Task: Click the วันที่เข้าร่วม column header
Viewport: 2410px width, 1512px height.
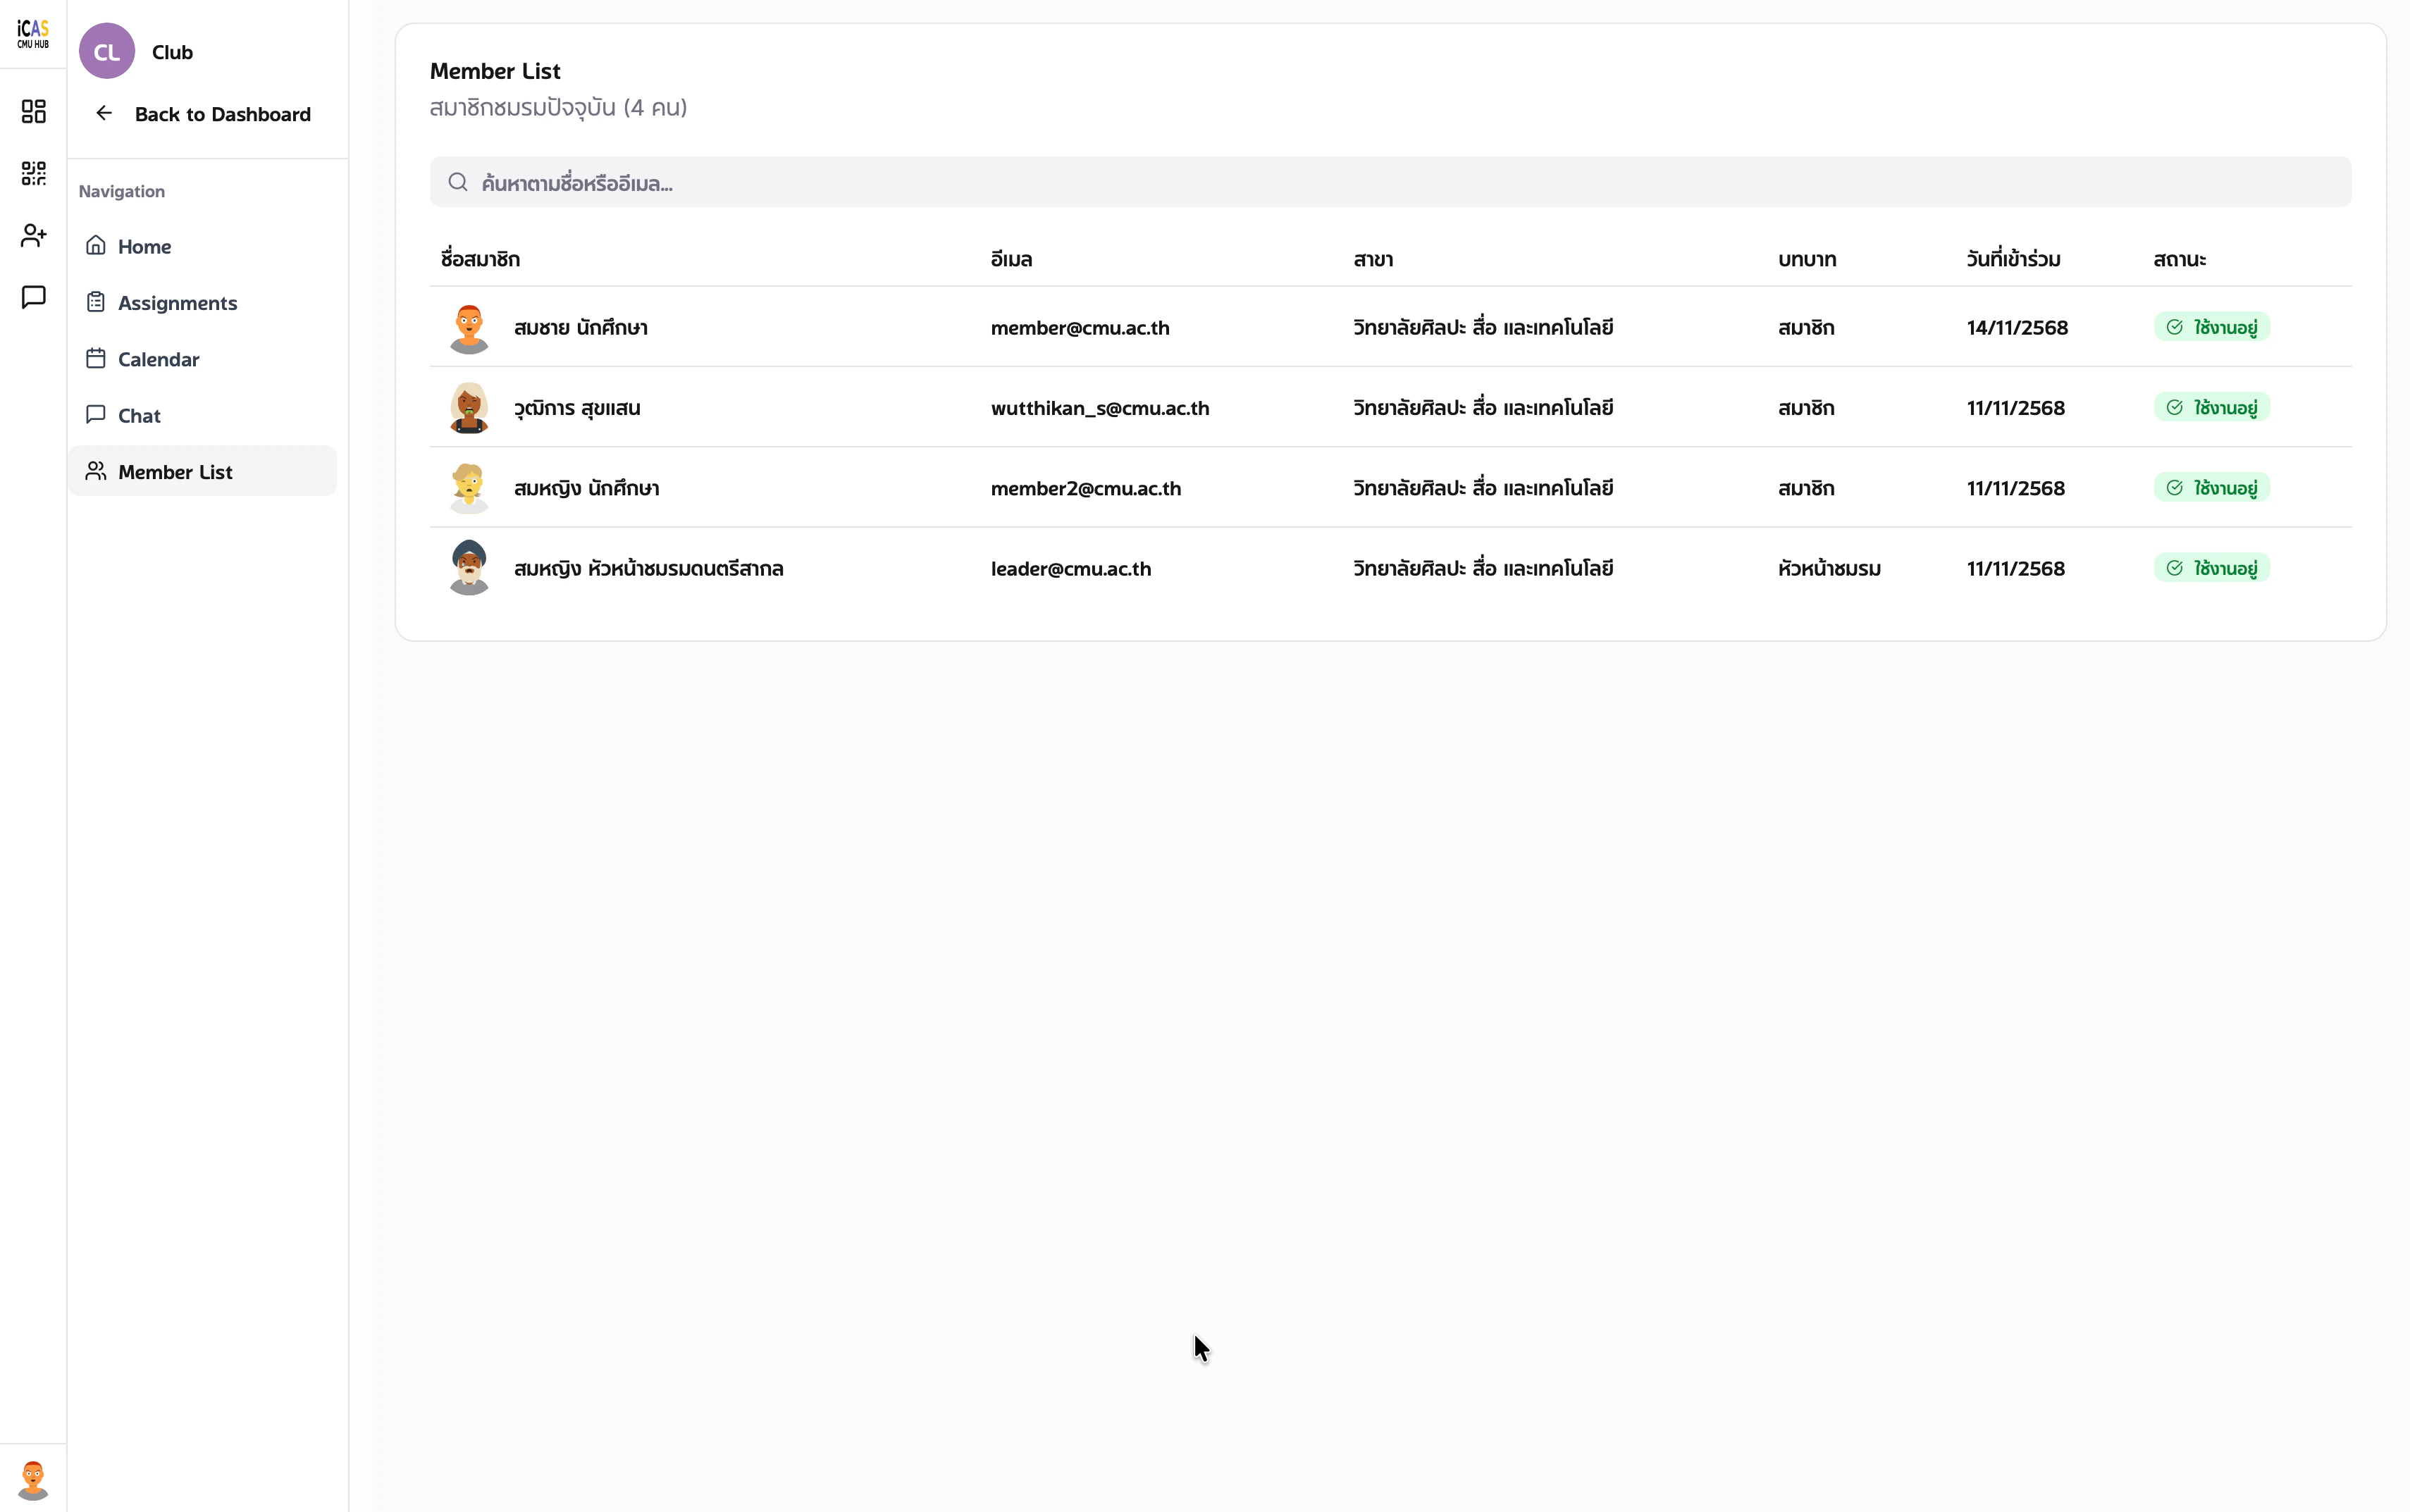Action: [x=2013, y=259]
